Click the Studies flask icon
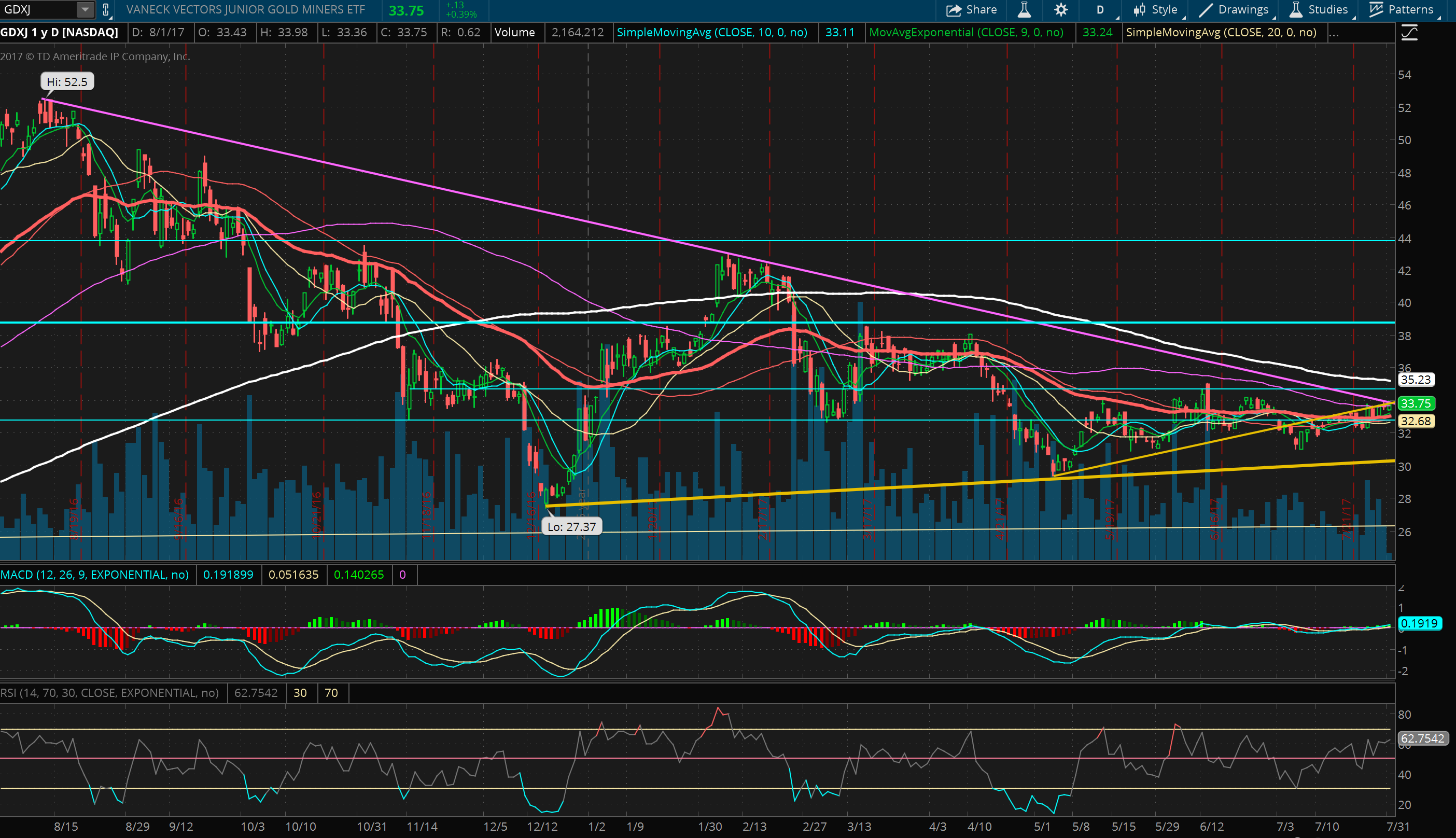1456x838 pixels. [1296, 10]
